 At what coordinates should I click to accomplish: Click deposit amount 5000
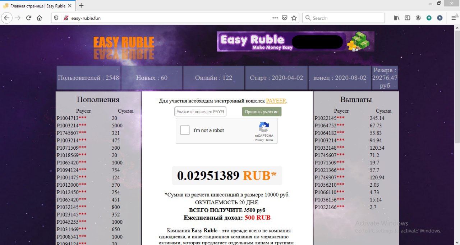pos(117,126)
